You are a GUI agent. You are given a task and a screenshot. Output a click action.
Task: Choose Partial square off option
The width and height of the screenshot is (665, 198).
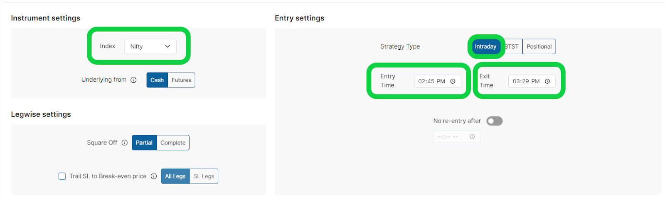pyautogui.click(x=144, y=142)
